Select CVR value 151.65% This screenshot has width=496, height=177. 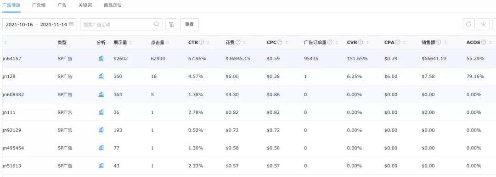pos(357,59)
